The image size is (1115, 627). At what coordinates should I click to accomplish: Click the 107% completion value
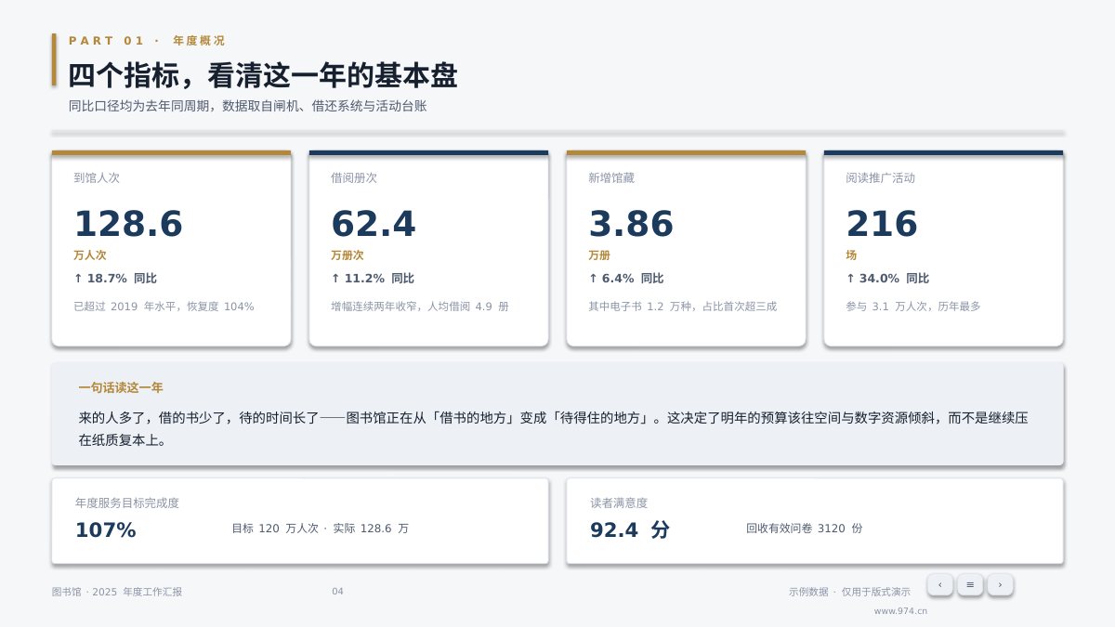click(x=106, y=530)
